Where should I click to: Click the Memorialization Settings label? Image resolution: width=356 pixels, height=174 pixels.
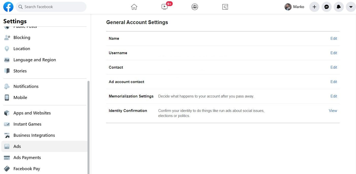point(131,96)
